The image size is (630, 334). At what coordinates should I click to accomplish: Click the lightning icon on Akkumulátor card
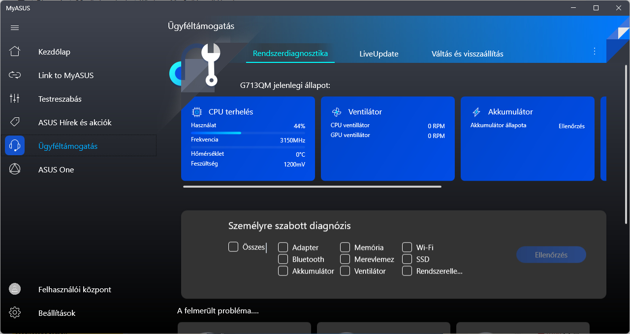(x=476, y=112)
